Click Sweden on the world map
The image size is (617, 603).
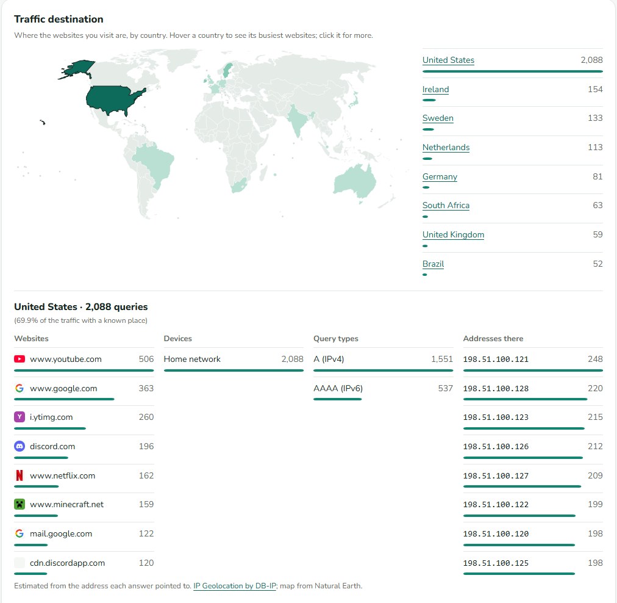227,70
